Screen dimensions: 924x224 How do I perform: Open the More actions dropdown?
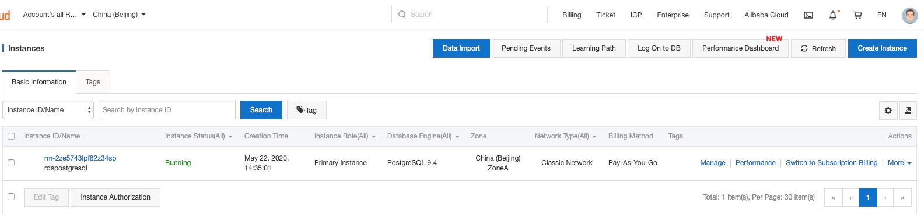click(899, 163)
